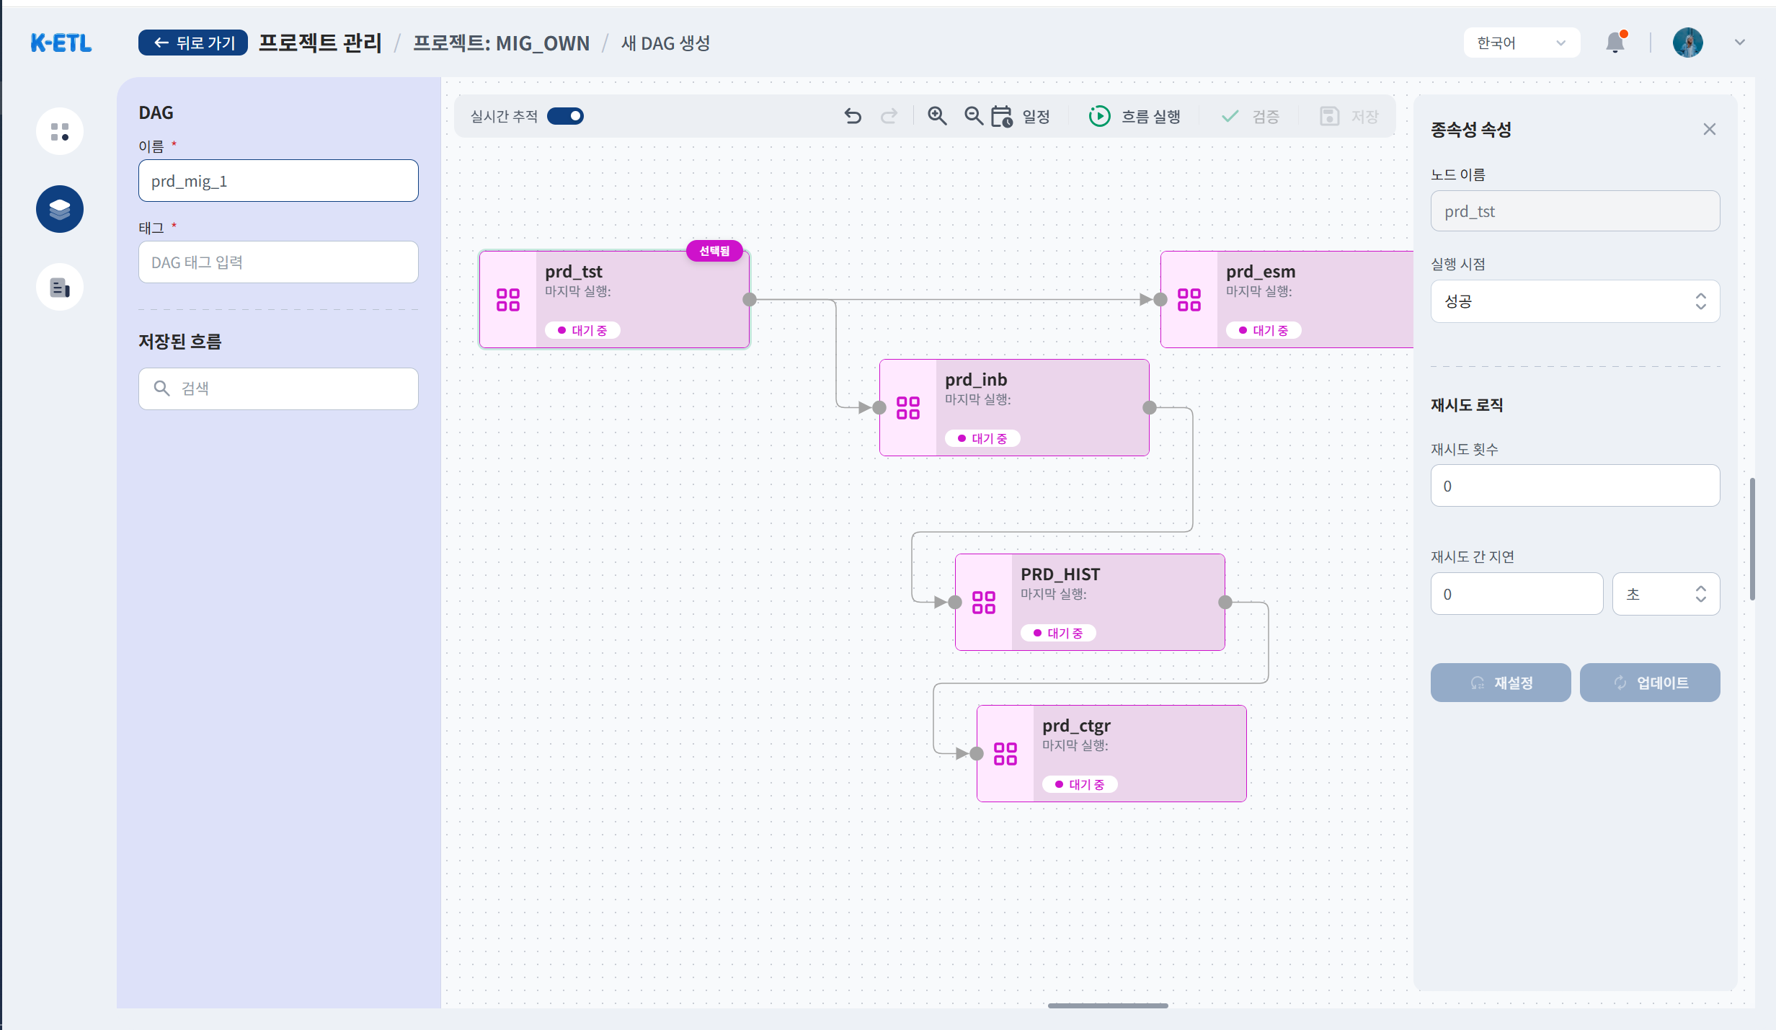Click the redo arrow in canvas toolbar

pyautogui.click(x=889, y=116)
